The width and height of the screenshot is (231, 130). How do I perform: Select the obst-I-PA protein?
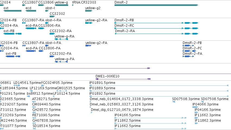click(x=47, y=46)
